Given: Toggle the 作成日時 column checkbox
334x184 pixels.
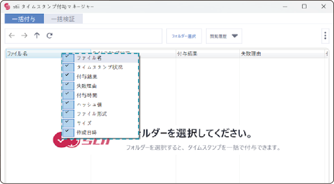Looking at the screenshot, I should coord(68,132).
